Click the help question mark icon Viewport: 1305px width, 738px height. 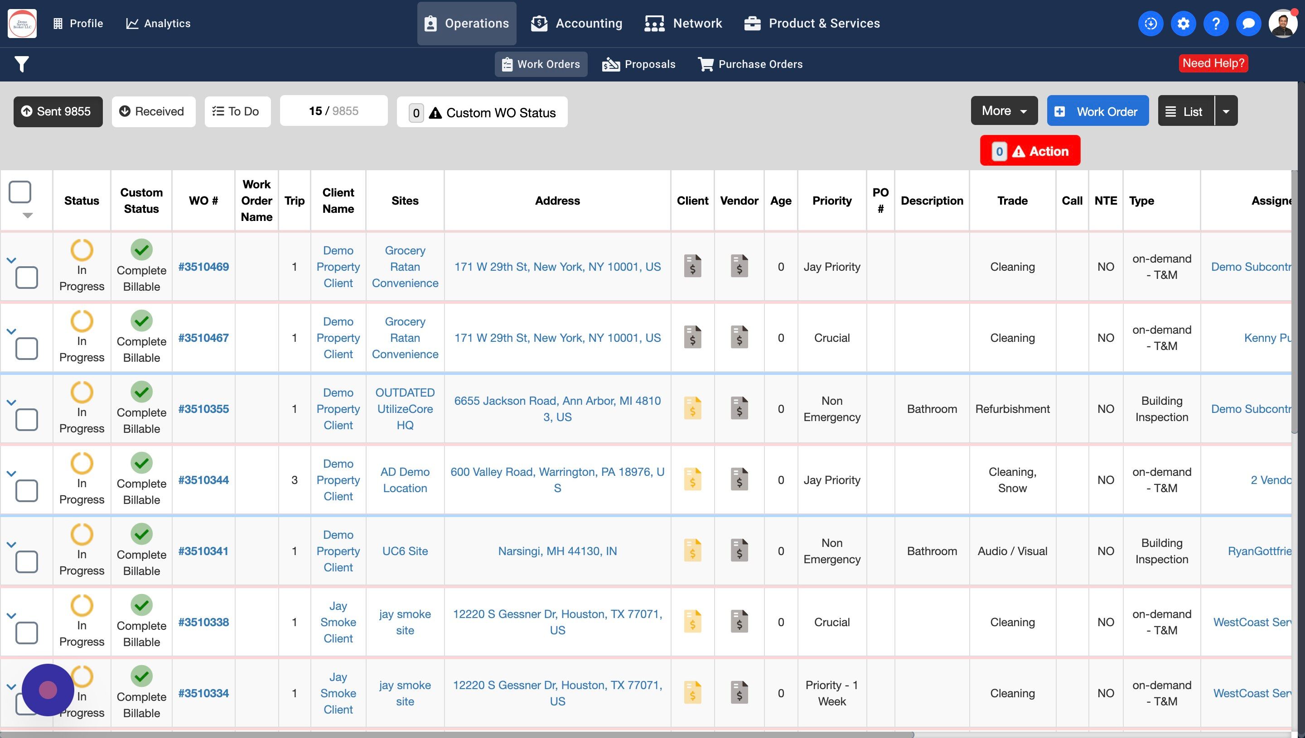click(x=1215, y=23)
